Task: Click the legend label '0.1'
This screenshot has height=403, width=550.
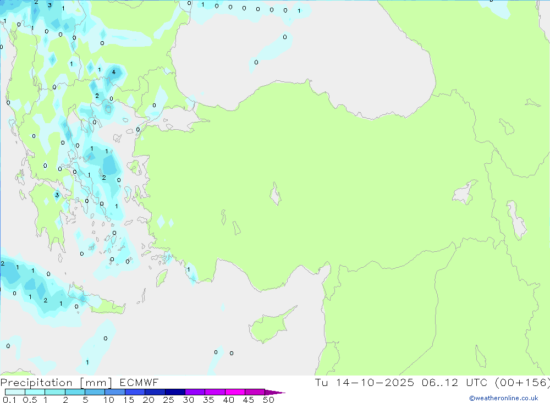Action: pyautogui.click(x=9, y=400)
